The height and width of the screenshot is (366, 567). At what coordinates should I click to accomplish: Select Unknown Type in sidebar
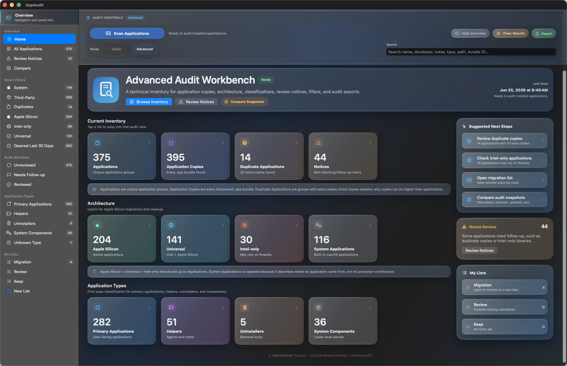tap(39, 242)
